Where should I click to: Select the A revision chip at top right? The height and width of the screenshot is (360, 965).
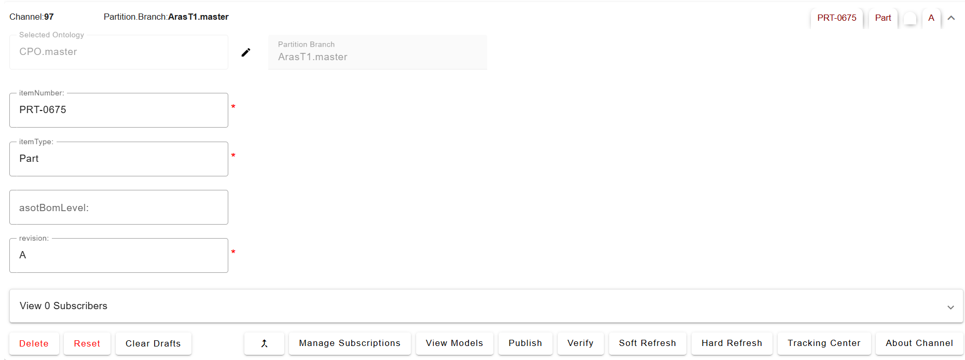tap(931, 18)
